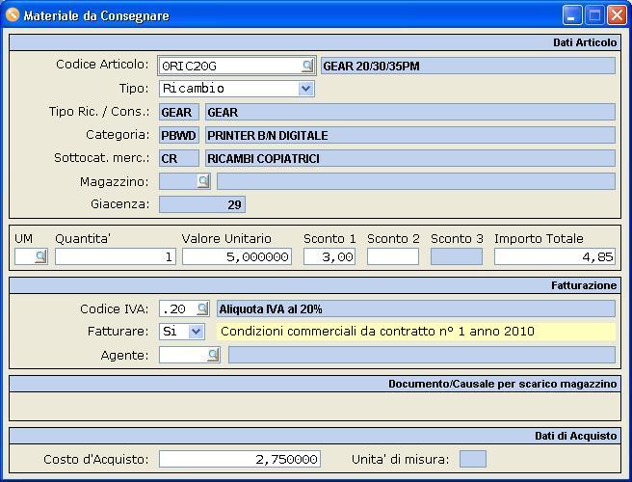Open Codice IVA lookup icon
This screenshot has width=632, height=482.
[x=202, y=309]
